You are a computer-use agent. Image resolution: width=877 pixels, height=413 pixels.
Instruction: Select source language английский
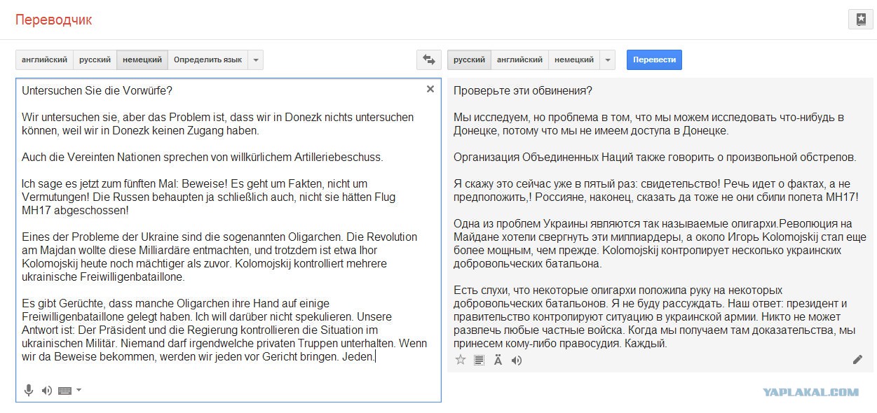(x=44, y=60)
